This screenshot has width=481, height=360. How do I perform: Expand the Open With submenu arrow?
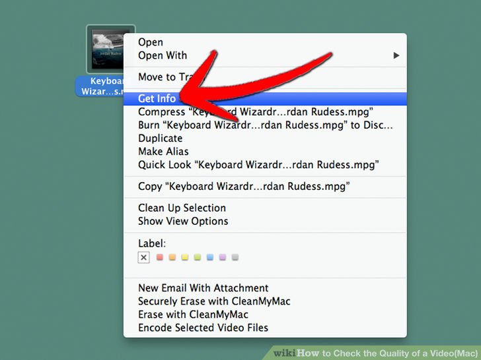(396, 55)
